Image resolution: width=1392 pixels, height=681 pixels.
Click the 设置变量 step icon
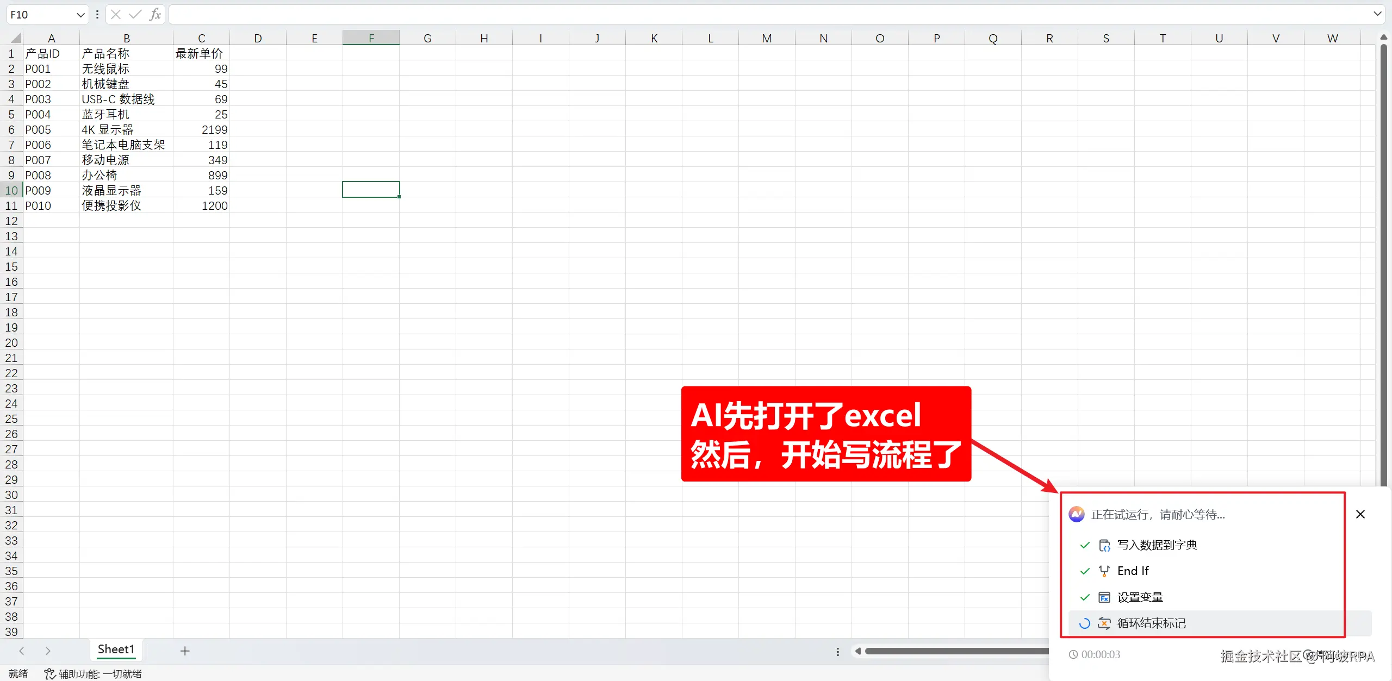1104,597
